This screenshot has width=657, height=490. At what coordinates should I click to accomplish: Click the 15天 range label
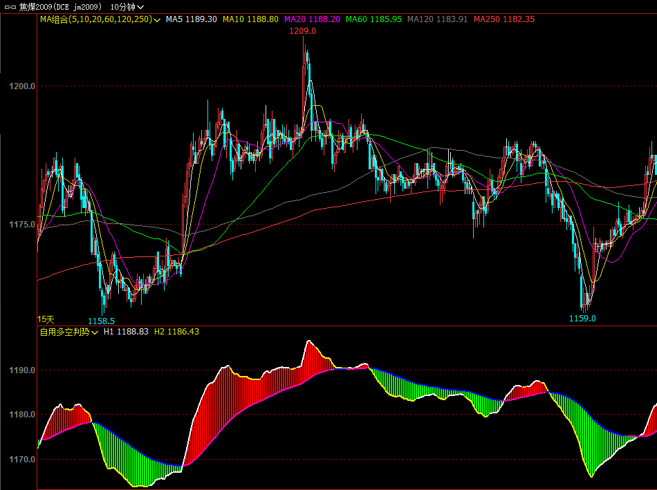46,319
